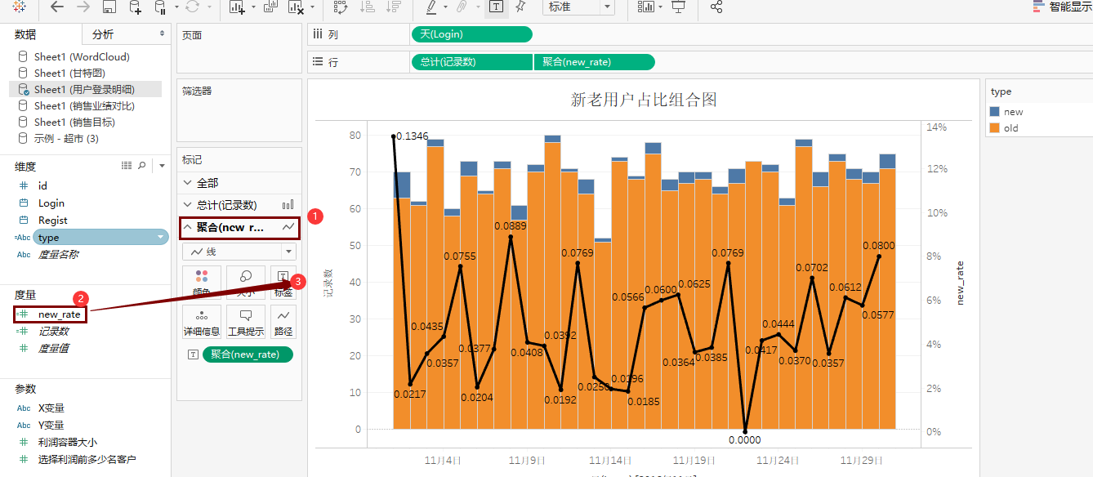1093x477 pixels.
Task: Click the search fields magnifier icon
Action: tap(143, 166)
